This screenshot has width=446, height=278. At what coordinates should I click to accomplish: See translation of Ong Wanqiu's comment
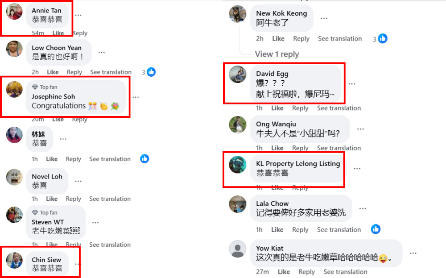tap(339, 148)
